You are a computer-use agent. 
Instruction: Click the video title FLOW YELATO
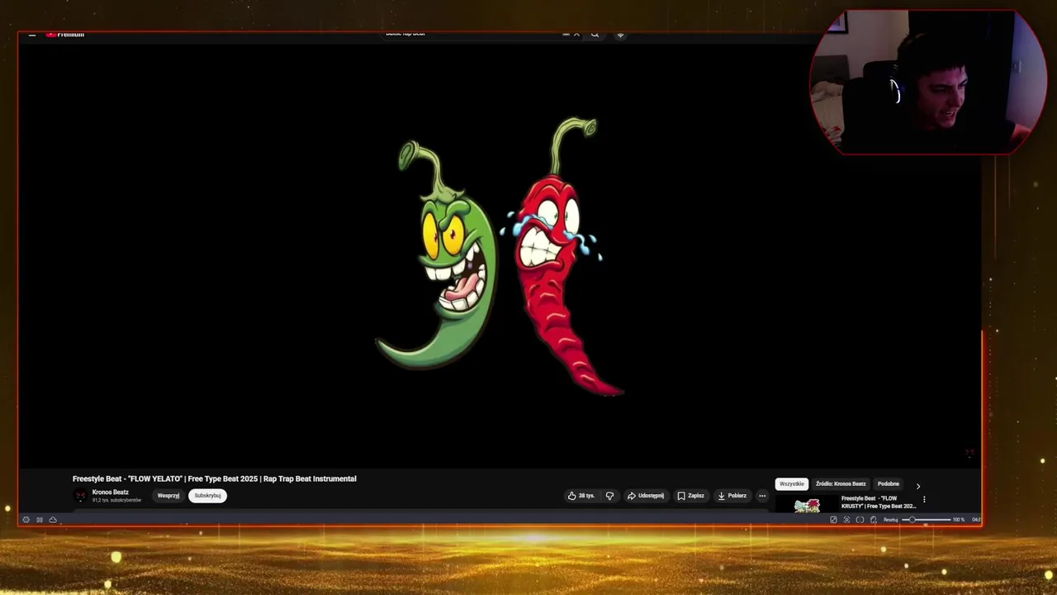[x=215, y=478]
